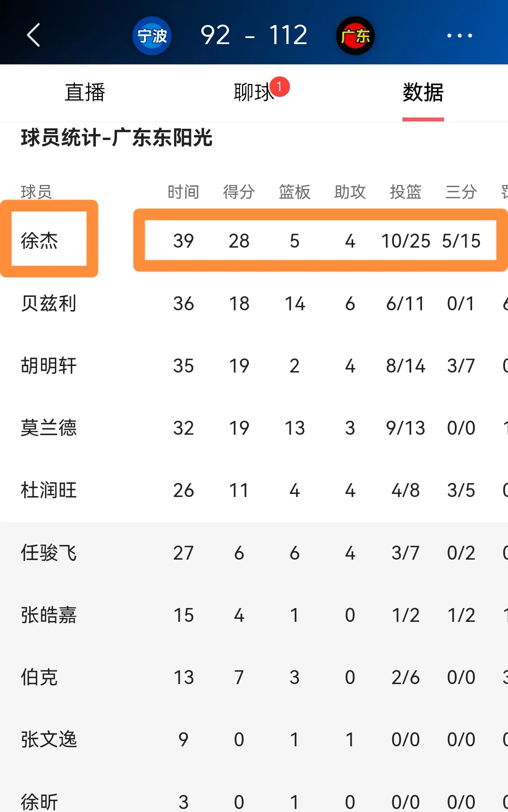Select the 数据 tab
508x812 pixels.
click(x=423, y=92)
